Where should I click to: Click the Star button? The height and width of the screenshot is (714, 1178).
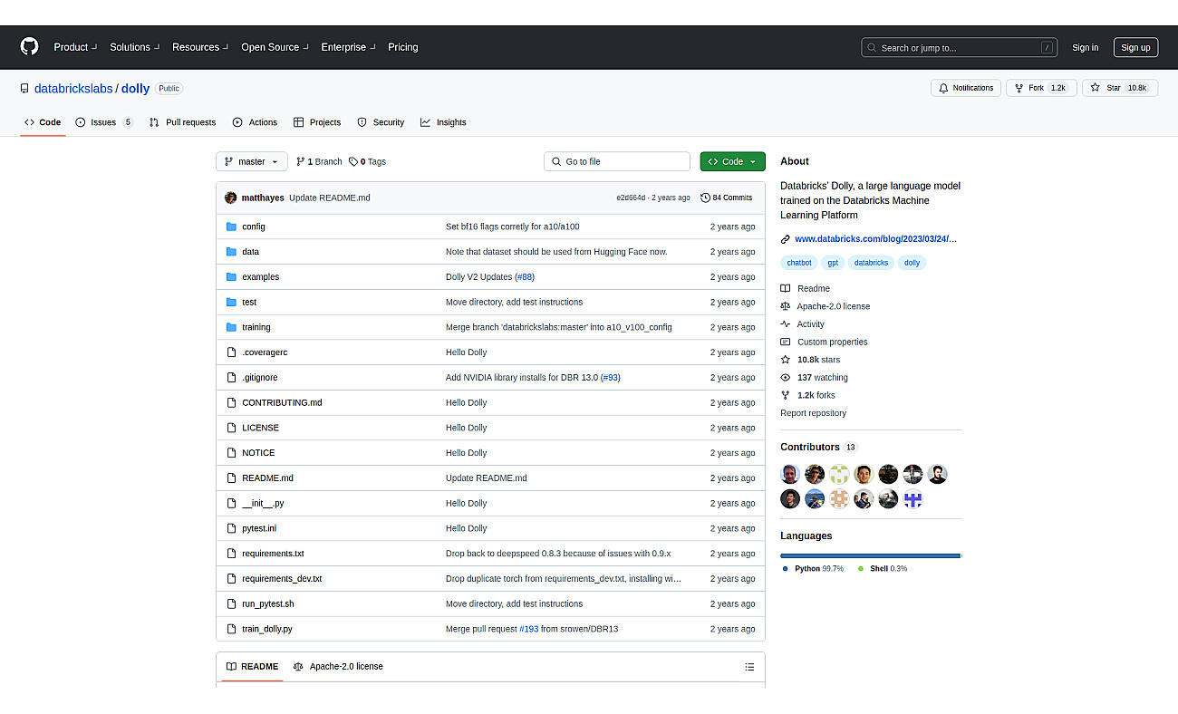tap(1120, 88)
